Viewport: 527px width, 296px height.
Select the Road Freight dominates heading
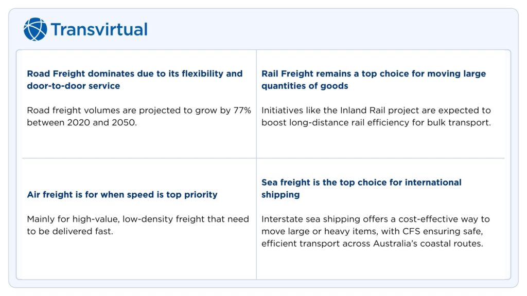coord(134,73)
